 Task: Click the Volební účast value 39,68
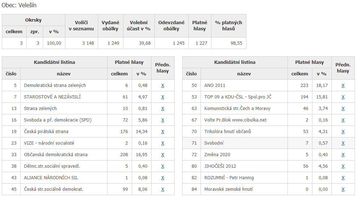point(145,43)
